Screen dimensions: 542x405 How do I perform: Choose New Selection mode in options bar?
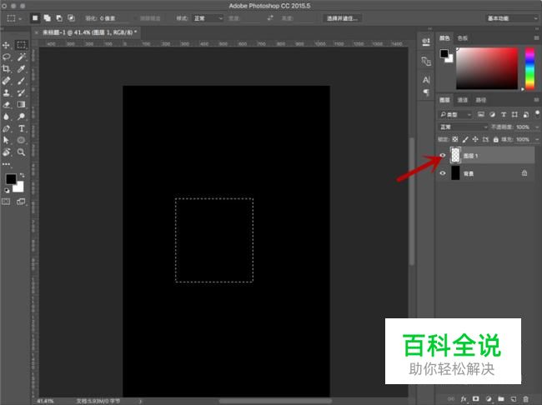(35, 18)
